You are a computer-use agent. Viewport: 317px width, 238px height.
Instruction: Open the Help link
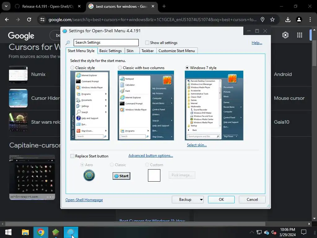tap(257, 43)
